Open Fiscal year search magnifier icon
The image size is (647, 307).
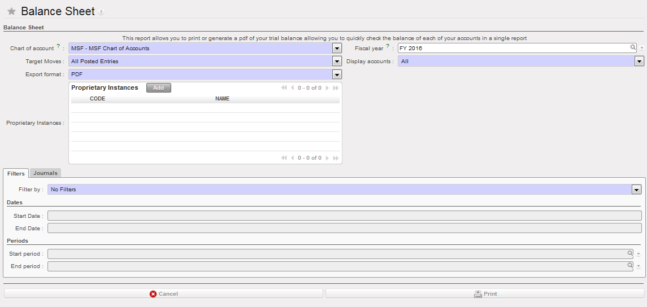[x=632, y=47]
